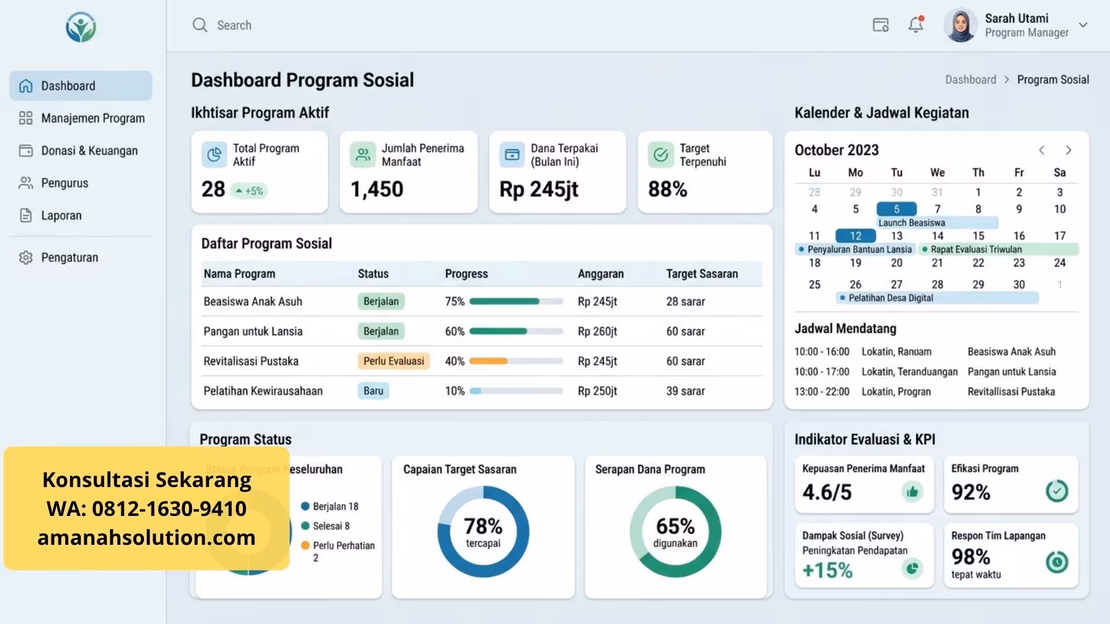
Task: Click the Pelatihan Kewirausahaan program name
Action: coord(263,391)
